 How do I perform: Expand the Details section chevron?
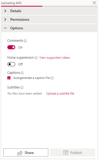pyautogui.click(x=5, y=11)
